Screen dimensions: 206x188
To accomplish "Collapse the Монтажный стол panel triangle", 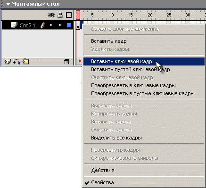I will click(8, 4).
